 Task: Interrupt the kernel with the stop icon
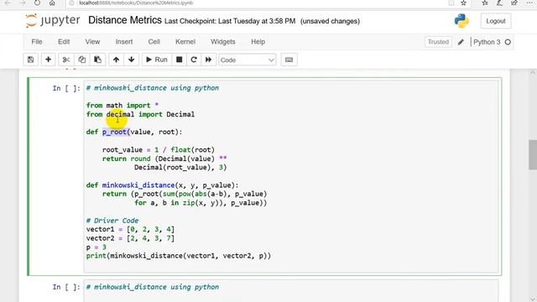[x=179, y=60]
